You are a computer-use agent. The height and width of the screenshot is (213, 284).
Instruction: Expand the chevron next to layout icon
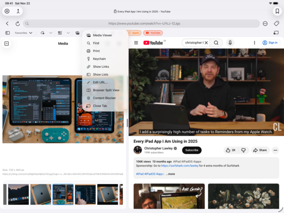[68, 33]
